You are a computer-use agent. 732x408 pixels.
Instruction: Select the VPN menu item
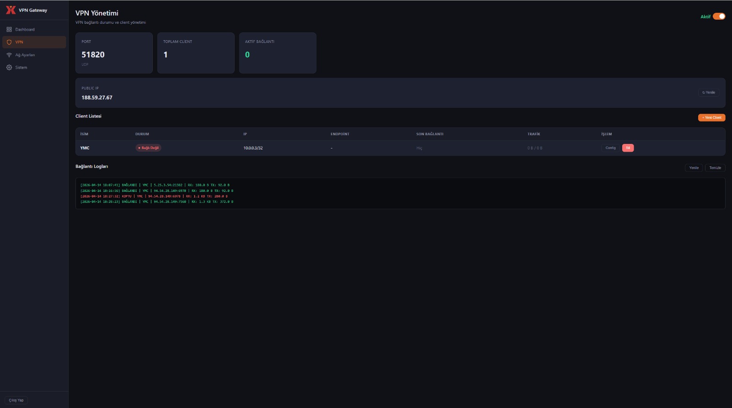(34, 42)
